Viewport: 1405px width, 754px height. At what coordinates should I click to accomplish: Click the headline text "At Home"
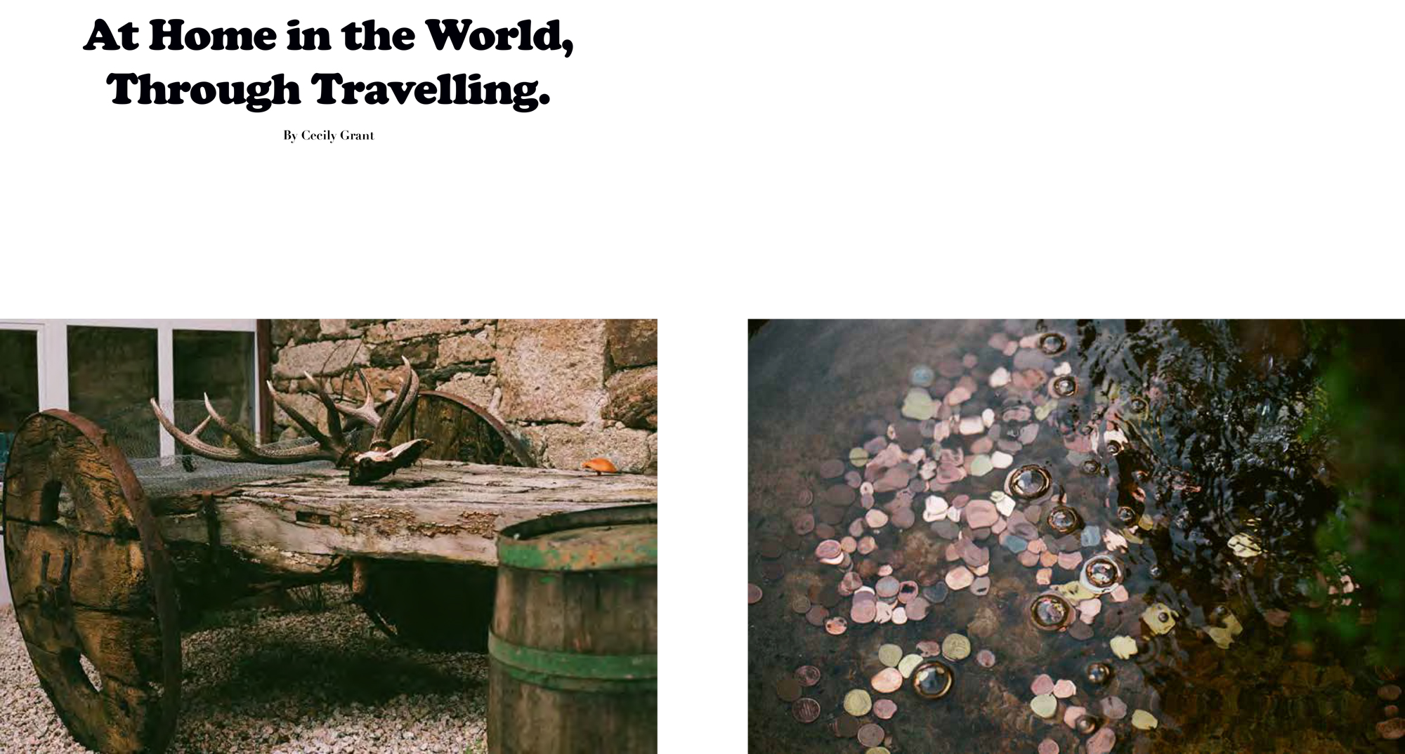click(x=181, y=35)
